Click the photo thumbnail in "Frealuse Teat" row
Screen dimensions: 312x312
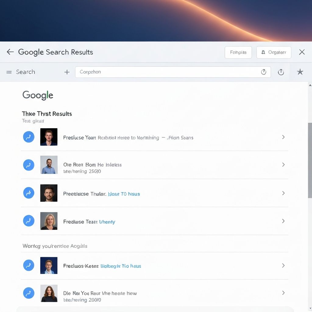pos(49,221)
